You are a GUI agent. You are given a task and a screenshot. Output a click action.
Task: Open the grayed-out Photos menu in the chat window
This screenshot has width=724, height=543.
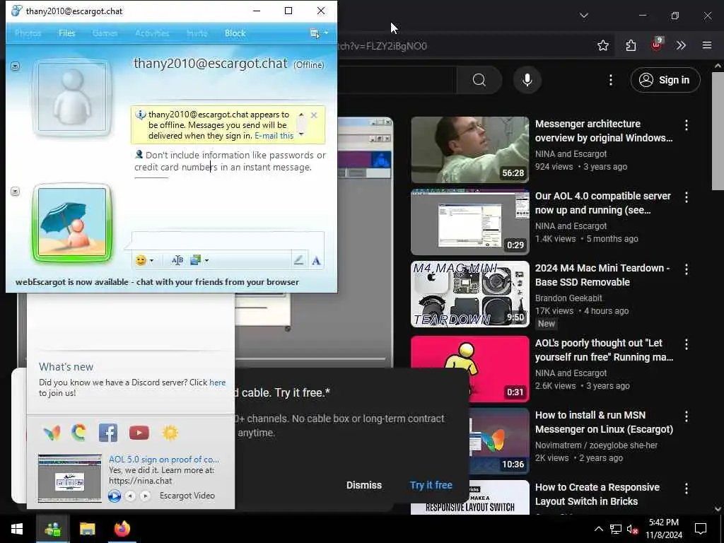(28, 33)
